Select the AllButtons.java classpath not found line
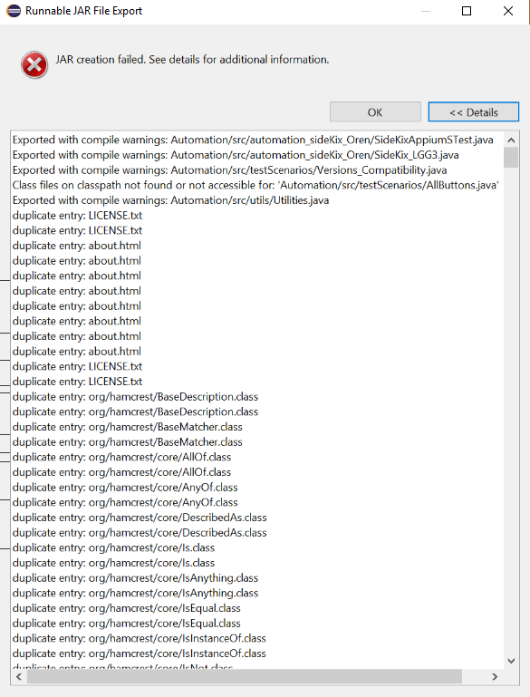This screenshot has width=530, height=697. click(x=255, y=186)
